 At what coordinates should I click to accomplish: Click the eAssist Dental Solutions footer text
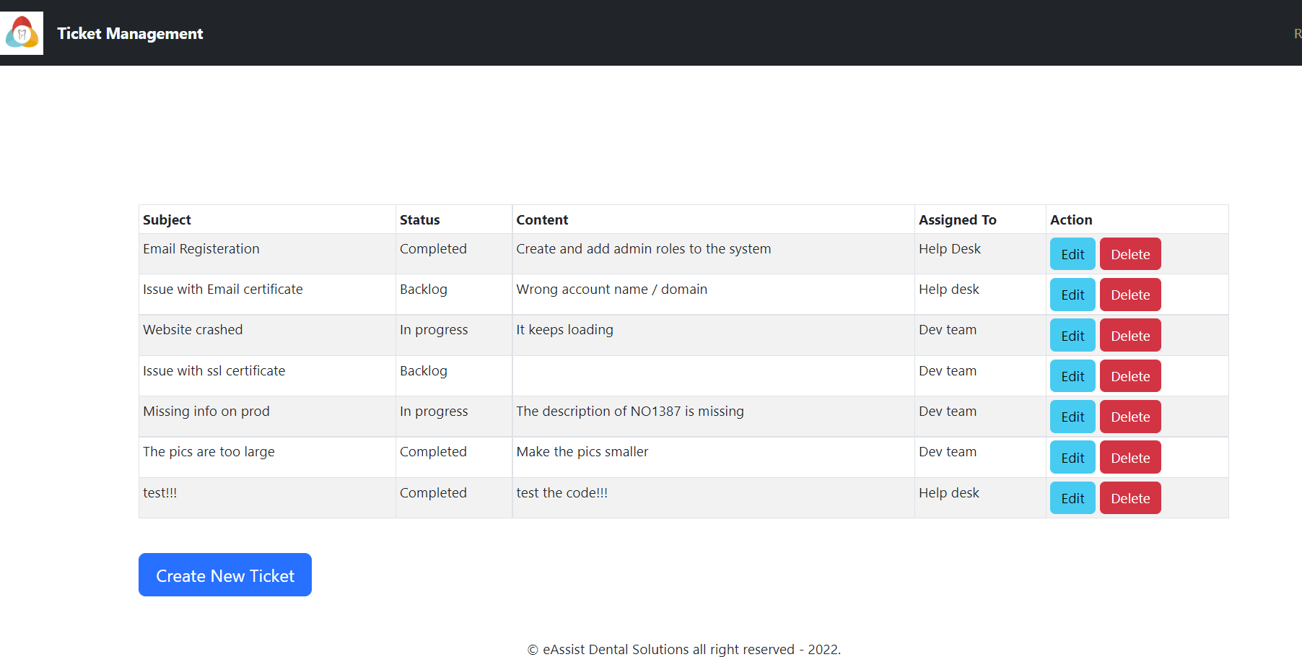pyautogui.click(x=683, y=649)
